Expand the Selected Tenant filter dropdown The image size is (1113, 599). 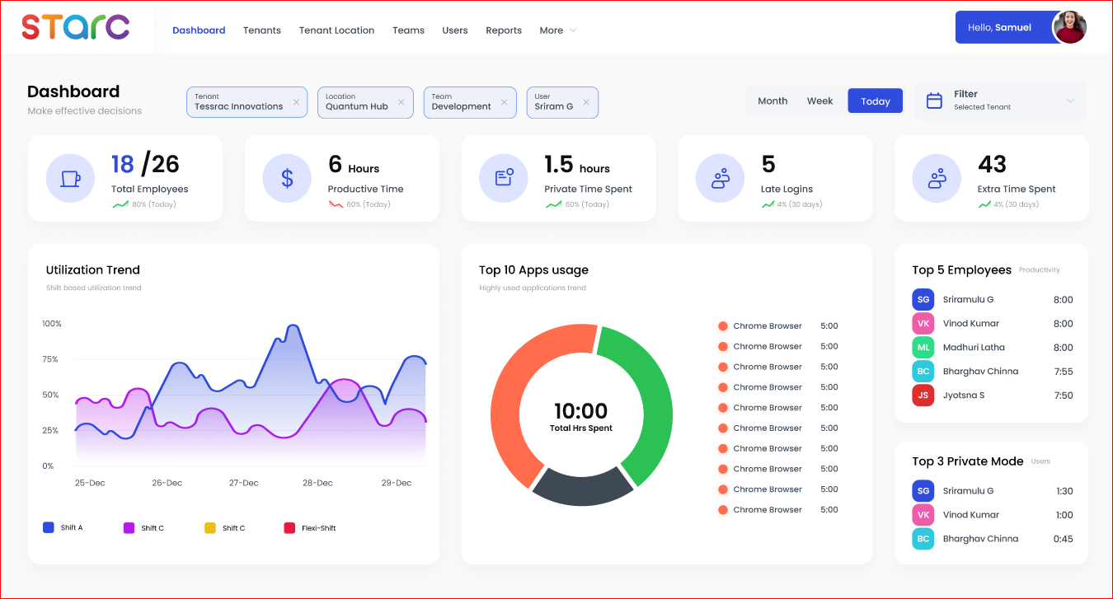(1070, 100)
